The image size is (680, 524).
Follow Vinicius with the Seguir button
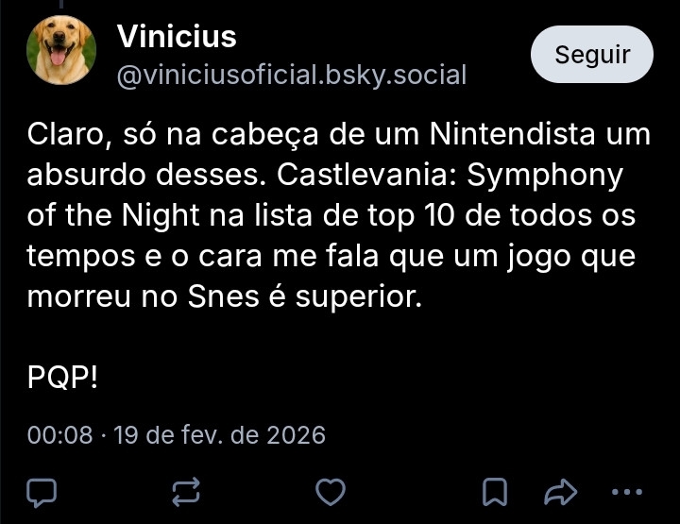592,54
